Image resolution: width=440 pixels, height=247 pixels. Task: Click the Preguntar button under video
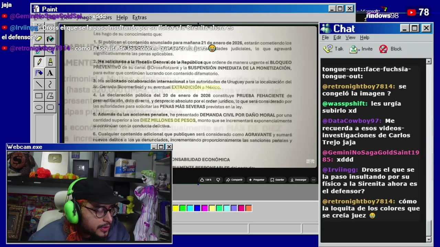point(256,180)
